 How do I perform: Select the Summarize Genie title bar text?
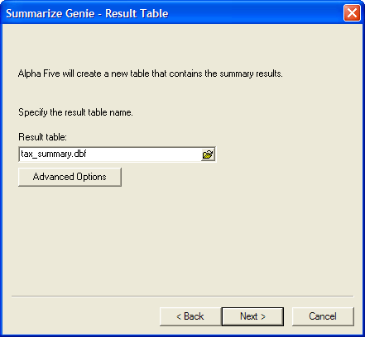(x=87, y=13)
